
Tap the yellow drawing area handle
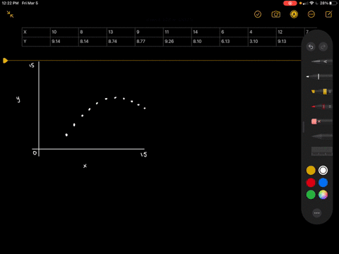coord(5,61)
